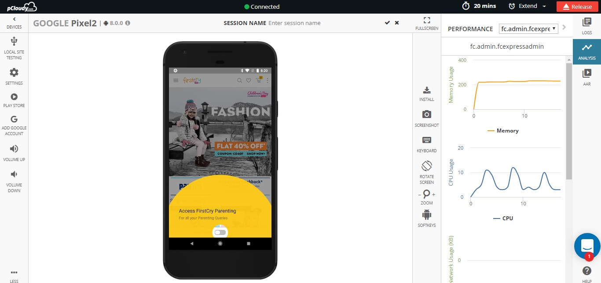Click the Volume Down icon
Image resolution: width=601 pixels, height=283 pixels.
point(14,174)
